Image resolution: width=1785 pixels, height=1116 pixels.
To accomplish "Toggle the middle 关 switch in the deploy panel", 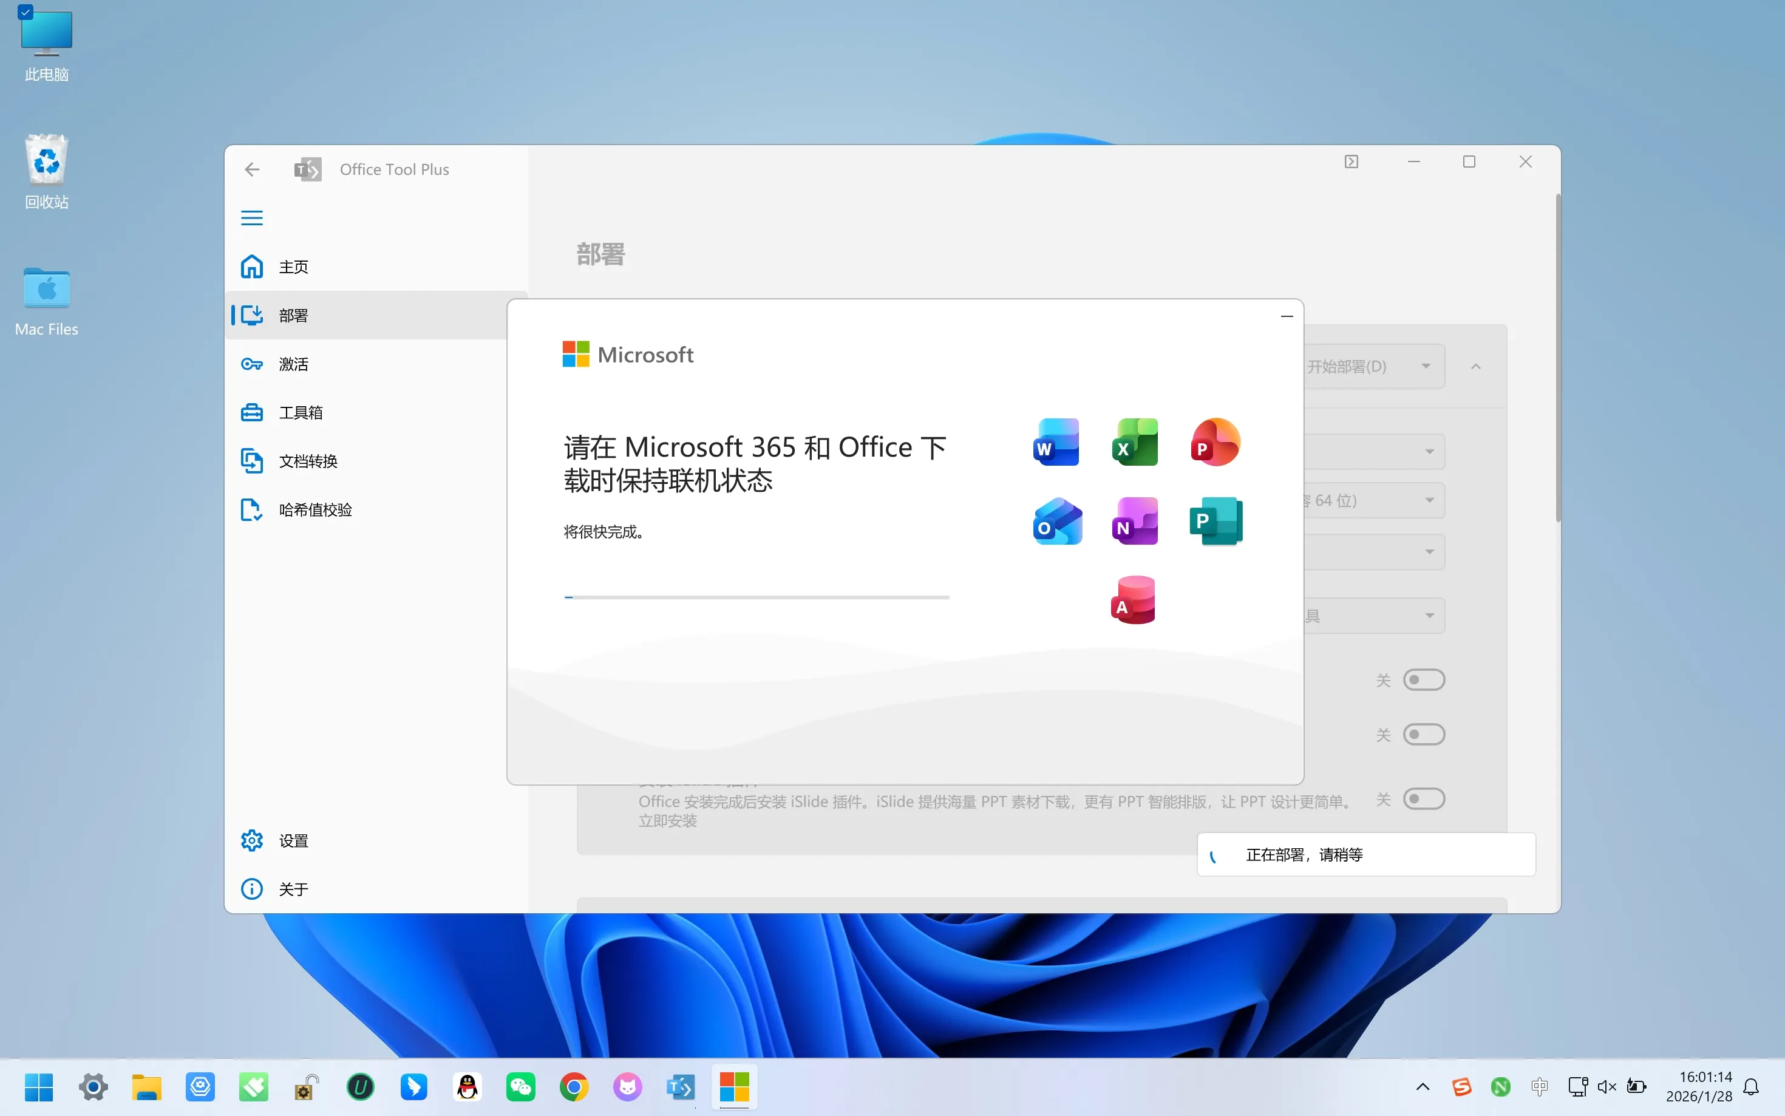I will pyautogui.click(x=1423, y=735).
